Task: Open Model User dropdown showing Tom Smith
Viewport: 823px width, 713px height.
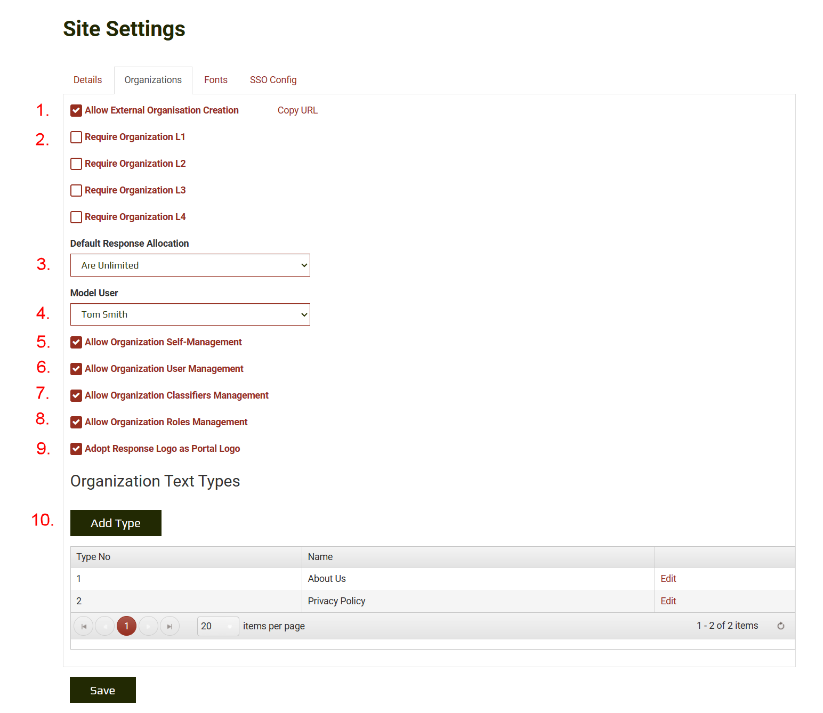Action: pos(190,314)
